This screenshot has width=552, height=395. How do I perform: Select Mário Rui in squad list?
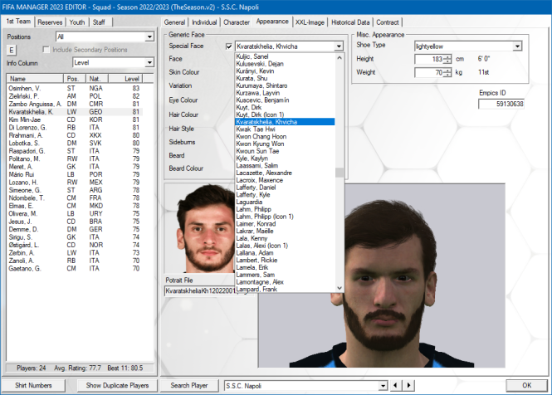pos(74,174)
